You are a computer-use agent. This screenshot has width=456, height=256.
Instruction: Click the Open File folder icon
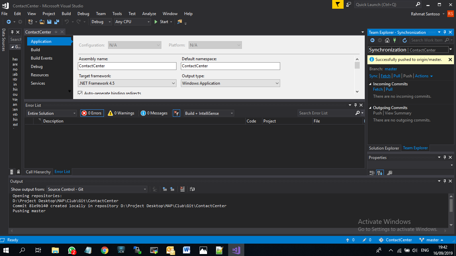pyautogui.click(x=42, y=22)
